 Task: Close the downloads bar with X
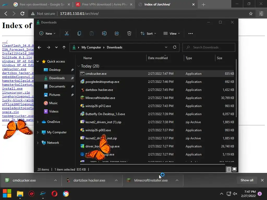click(262, 180)
